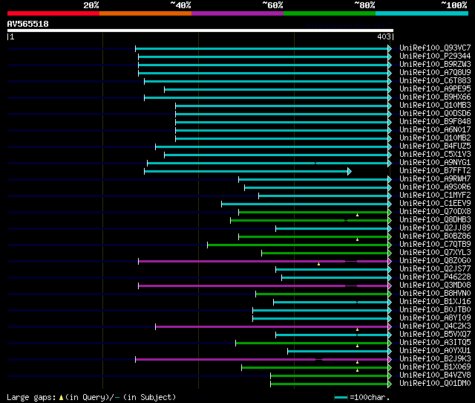The height and width of the screenshot is (403, 475).
Task: Select the UniRef100_Q8Z0G0 label
Action: [x=435, y=261]
